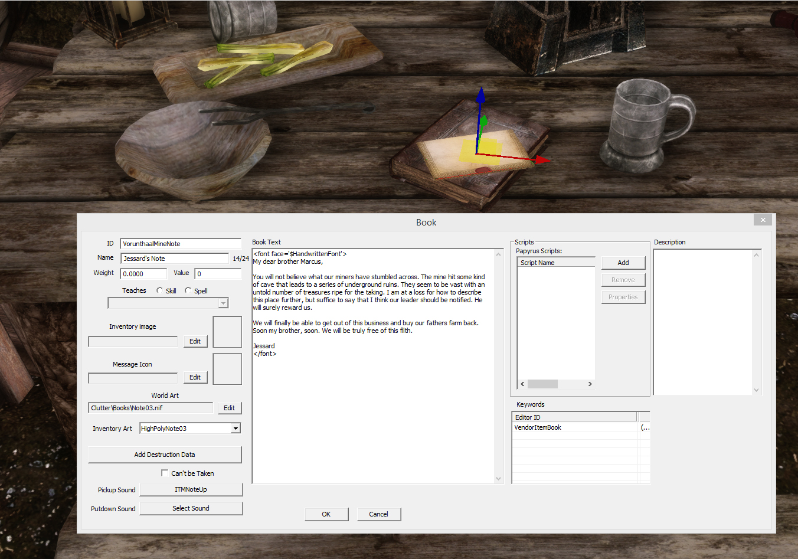
Task: Click Edit next to Message Icon
Action: point(195,377)
